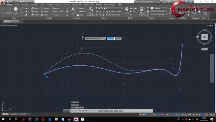Click the stretch distance input box
Viewport: 216px width, 122px height.
click(x=111, y=38)
